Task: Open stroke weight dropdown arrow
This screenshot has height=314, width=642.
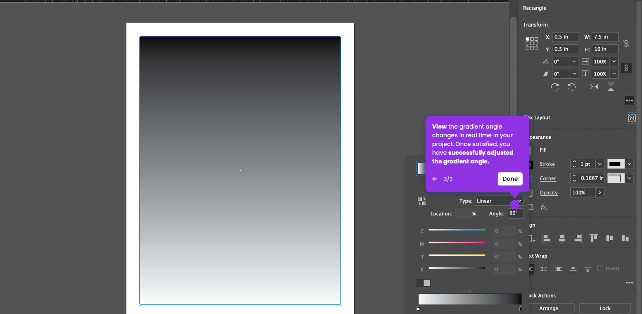Action: pos(600,164)
